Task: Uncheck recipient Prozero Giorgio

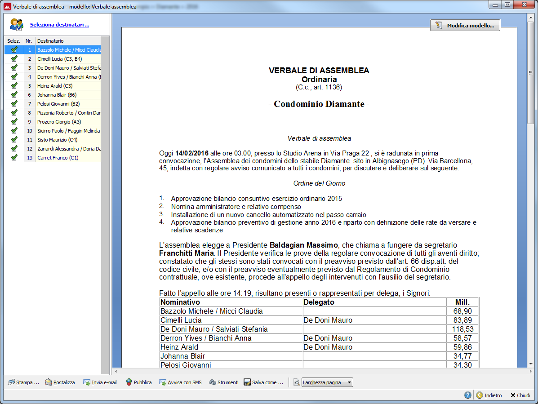Action: pos(14,121)
